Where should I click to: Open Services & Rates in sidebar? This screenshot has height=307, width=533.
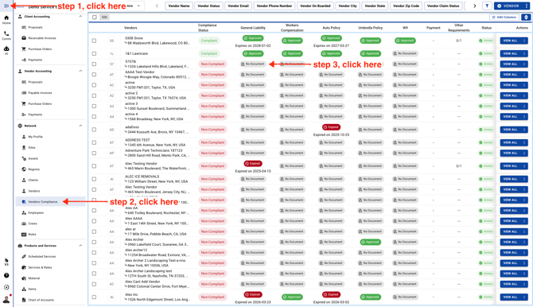coord(40,267)
